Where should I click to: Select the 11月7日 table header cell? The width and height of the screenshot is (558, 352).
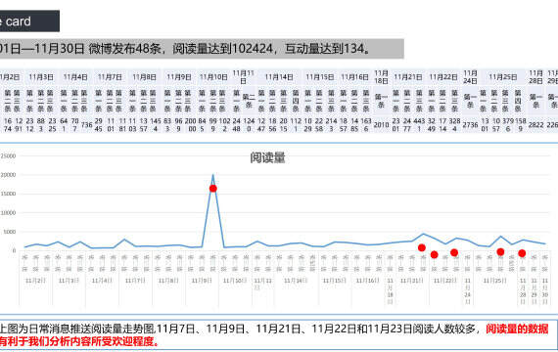pyautogui.click(x=110, y=77)
